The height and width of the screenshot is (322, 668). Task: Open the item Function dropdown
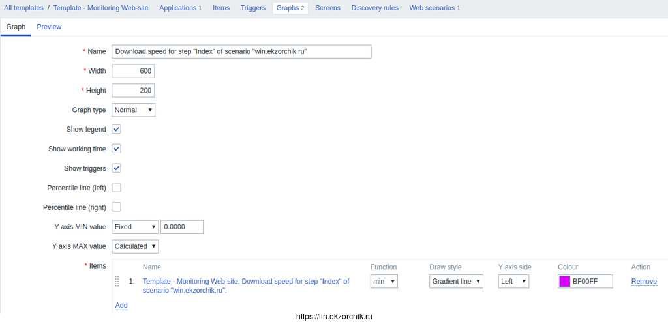(384, 282)
